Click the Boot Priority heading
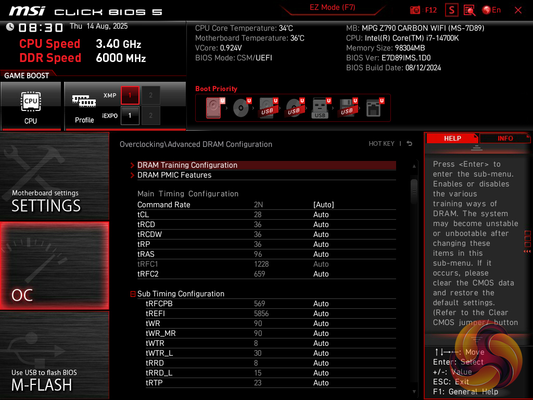This screenshot has width=533, height=400. click(x=216, y=89)
